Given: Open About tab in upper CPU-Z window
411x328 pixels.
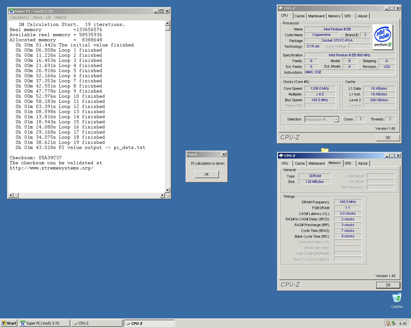Looking at the screenshot, I should pyautogui.click(x=363, y=16).
